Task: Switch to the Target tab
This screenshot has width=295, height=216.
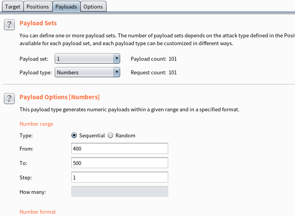Action: [12, 7]
